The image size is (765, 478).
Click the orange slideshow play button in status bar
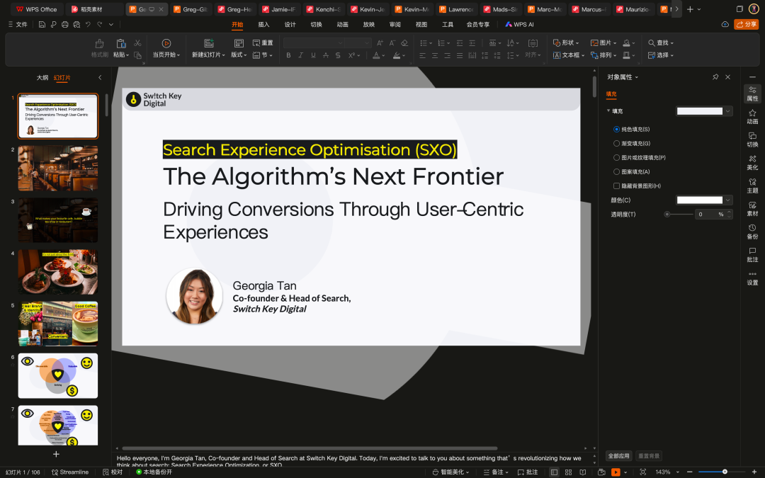point(616,472)
